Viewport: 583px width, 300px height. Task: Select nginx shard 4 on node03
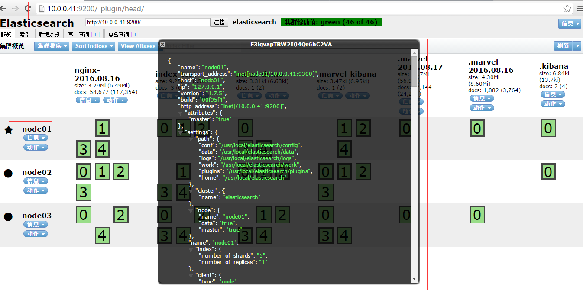pos(102,236)
